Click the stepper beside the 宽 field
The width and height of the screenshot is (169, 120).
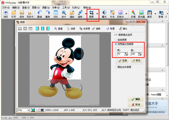126,54
